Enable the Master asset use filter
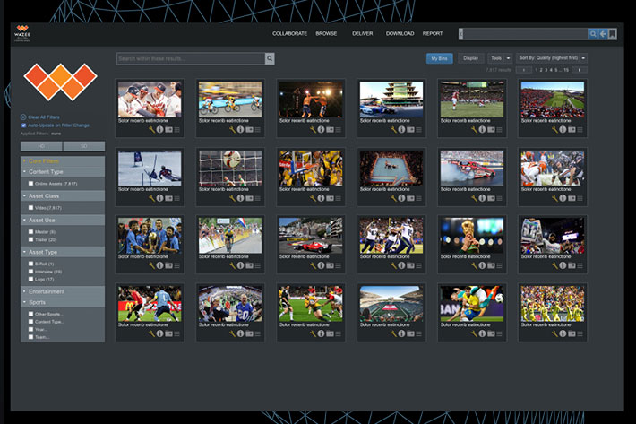 pos(30,231)
